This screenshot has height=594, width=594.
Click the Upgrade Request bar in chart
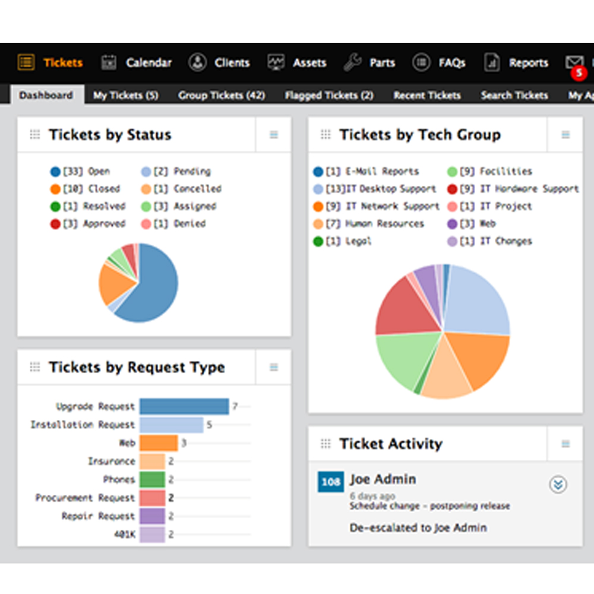(x=184, y=406)
